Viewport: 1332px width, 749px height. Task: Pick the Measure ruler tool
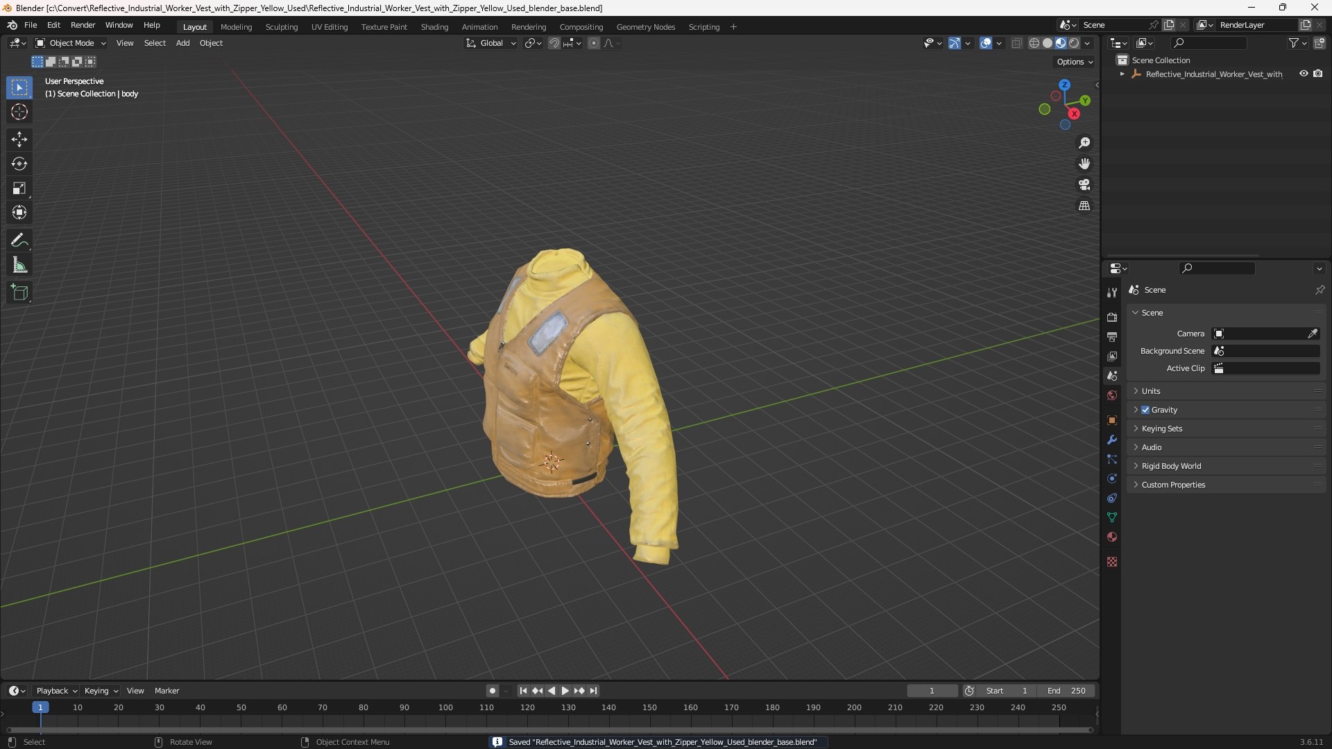click(19, 265)
